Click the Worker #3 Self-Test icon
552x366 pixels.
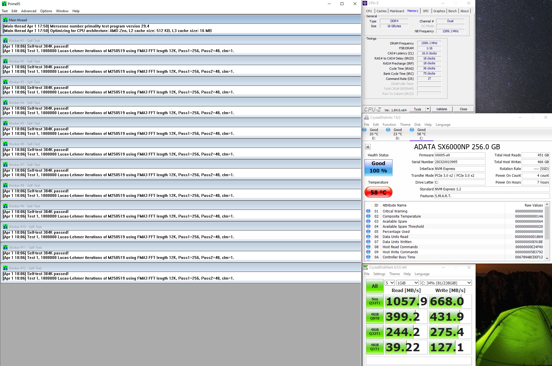coord(5,82)
